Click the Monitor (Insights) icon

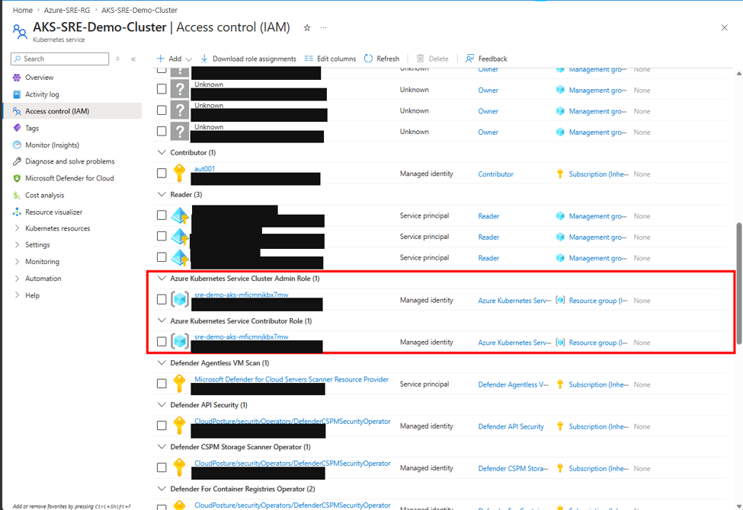(x=17, y=145)
